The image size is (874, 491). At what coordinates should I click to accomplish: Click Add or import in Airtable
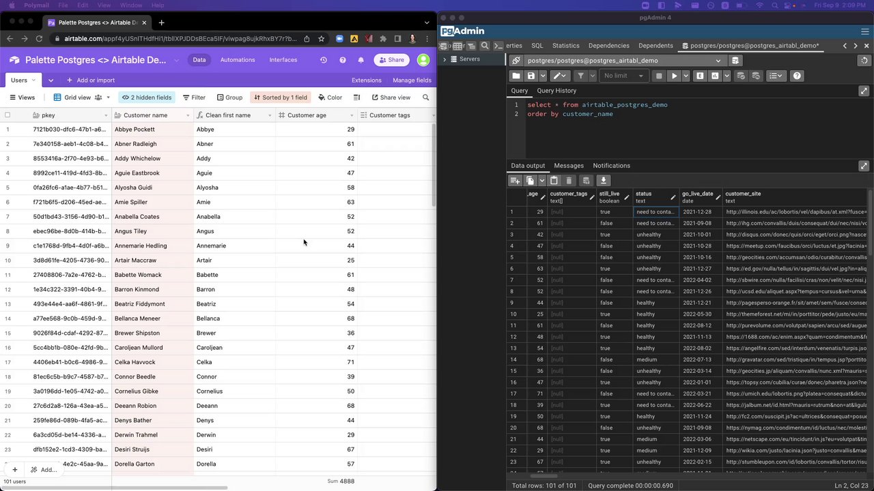pos(91,80)
